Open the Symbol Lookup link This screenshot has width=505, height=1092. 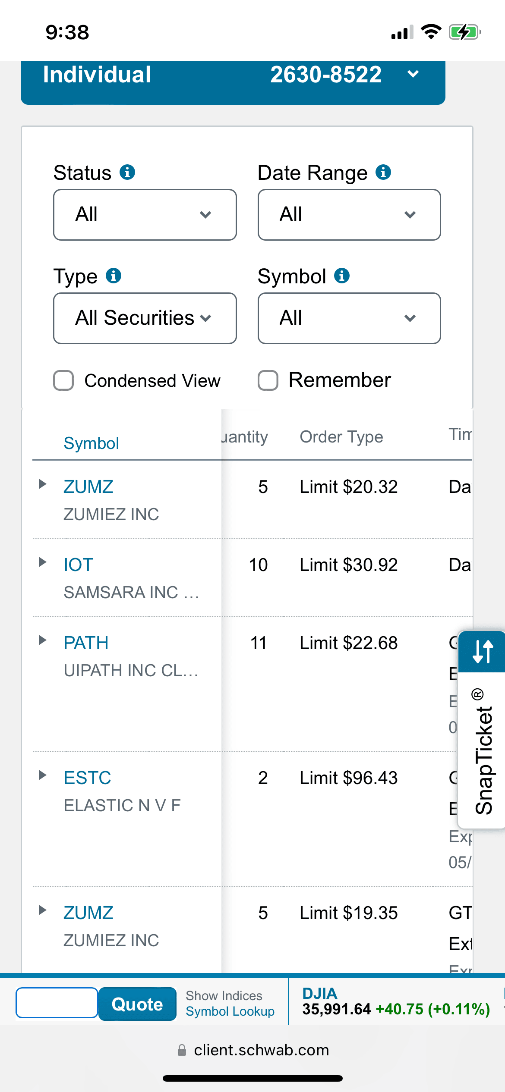click(230, 1011)
